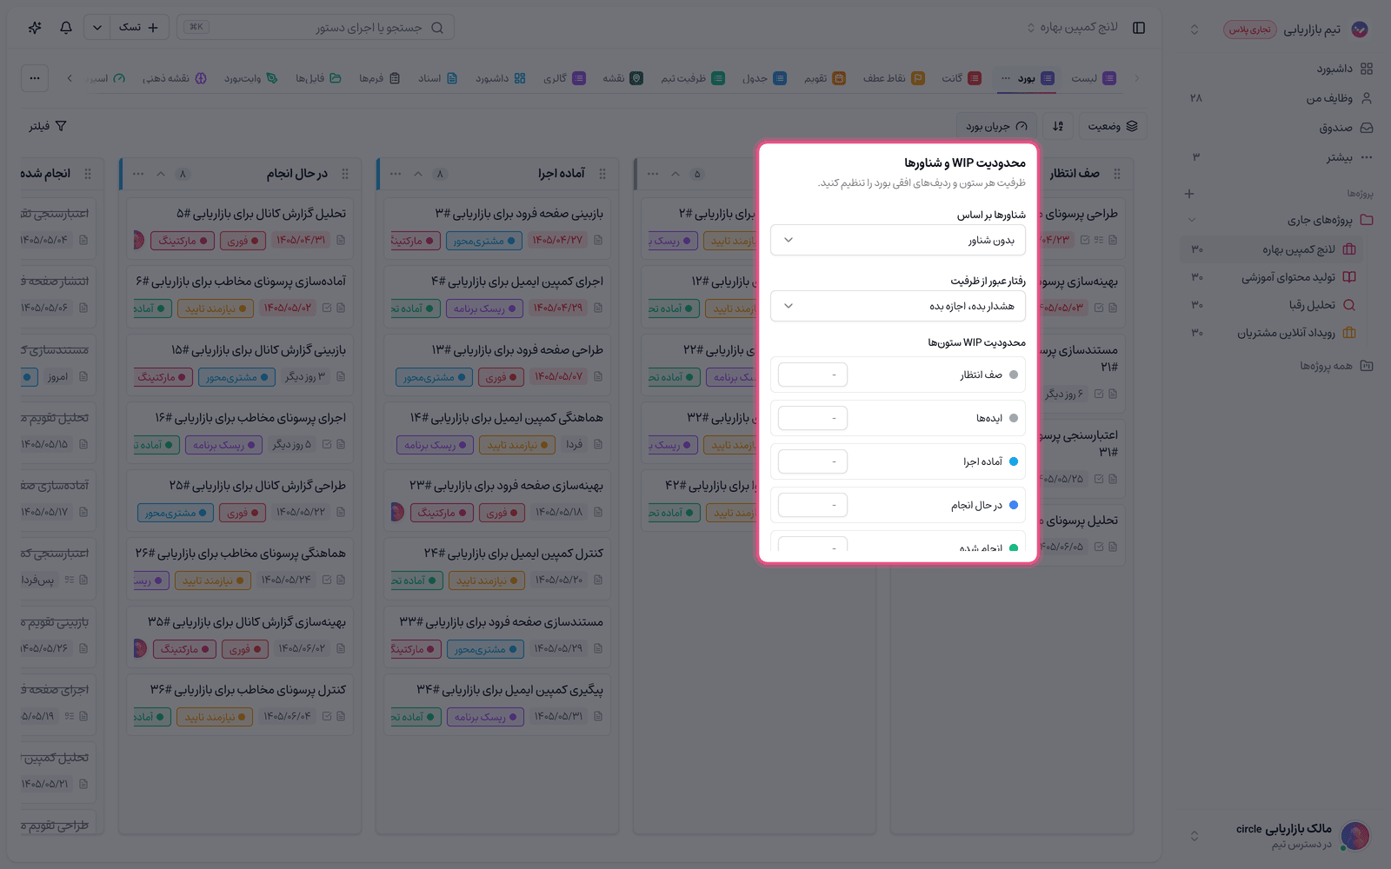Switch to the گانت tab

[x=962, y=78]
